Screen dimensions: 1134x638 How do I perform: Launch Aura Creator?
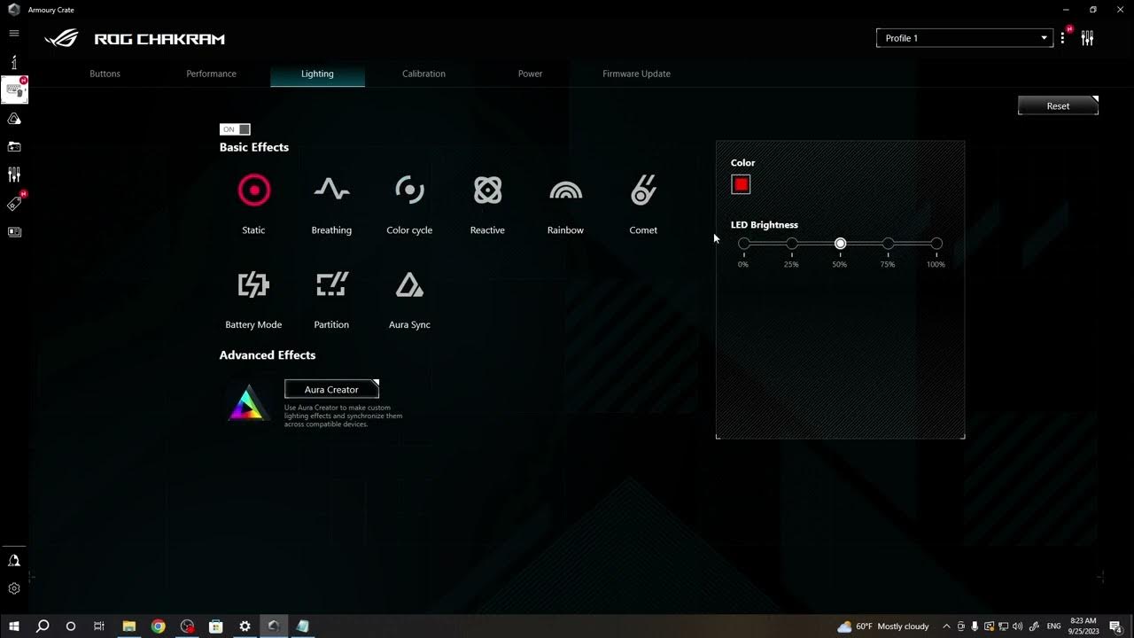point(331,389)
